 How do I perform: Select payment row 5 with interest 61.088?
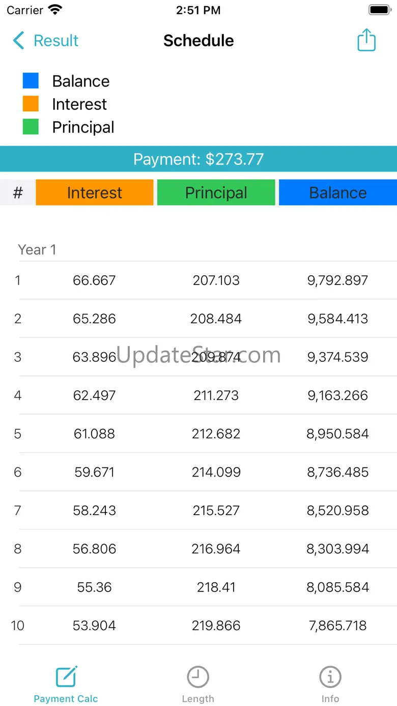tap(198, 434)
